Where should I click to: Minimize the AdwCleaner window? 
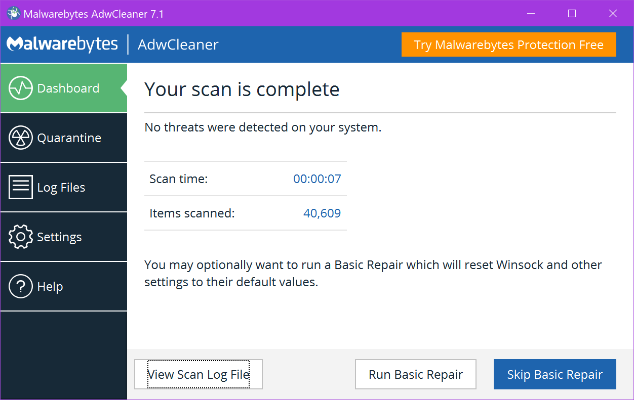pos(532,14)
